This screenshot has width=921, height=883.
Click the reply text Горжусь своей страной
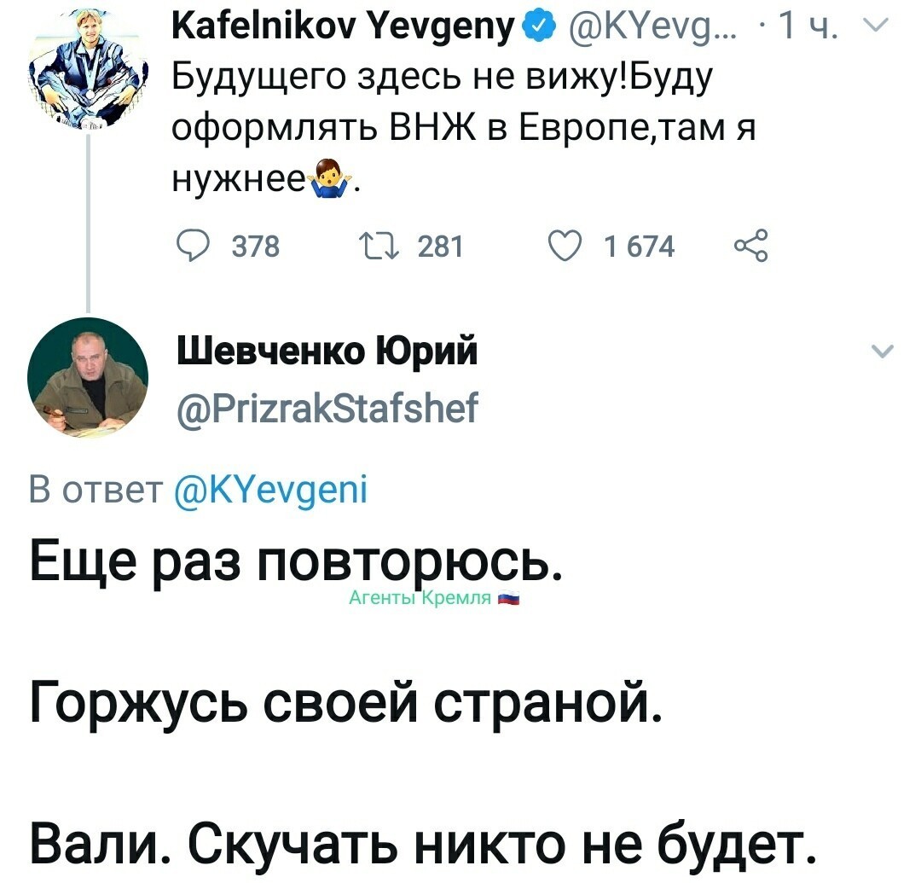[346, 702]
